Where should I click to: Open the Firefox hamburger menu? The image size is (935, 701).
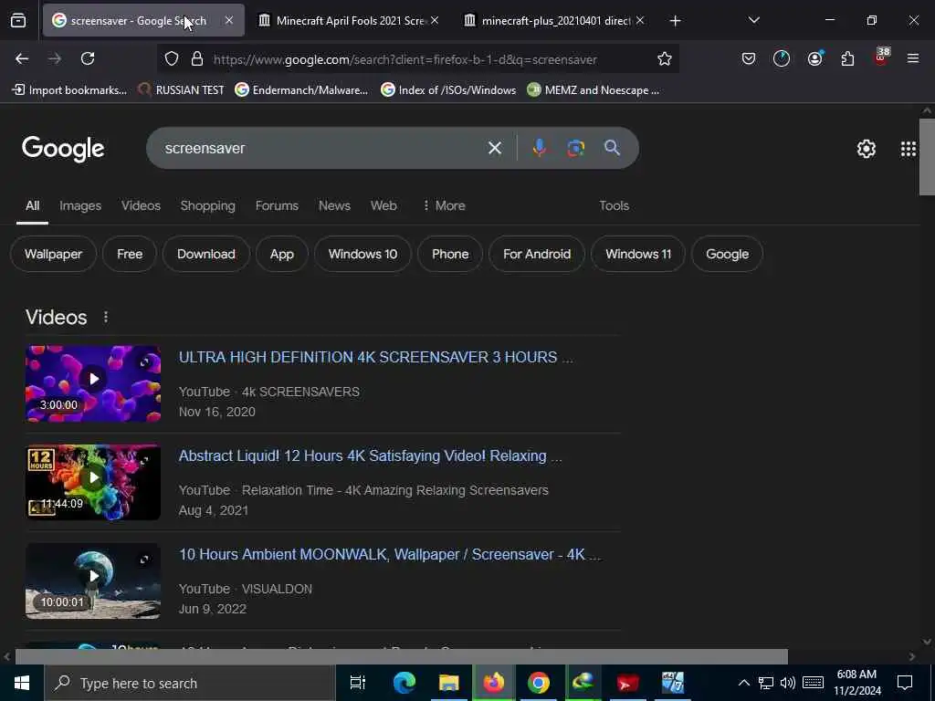(x=912, y=58)
